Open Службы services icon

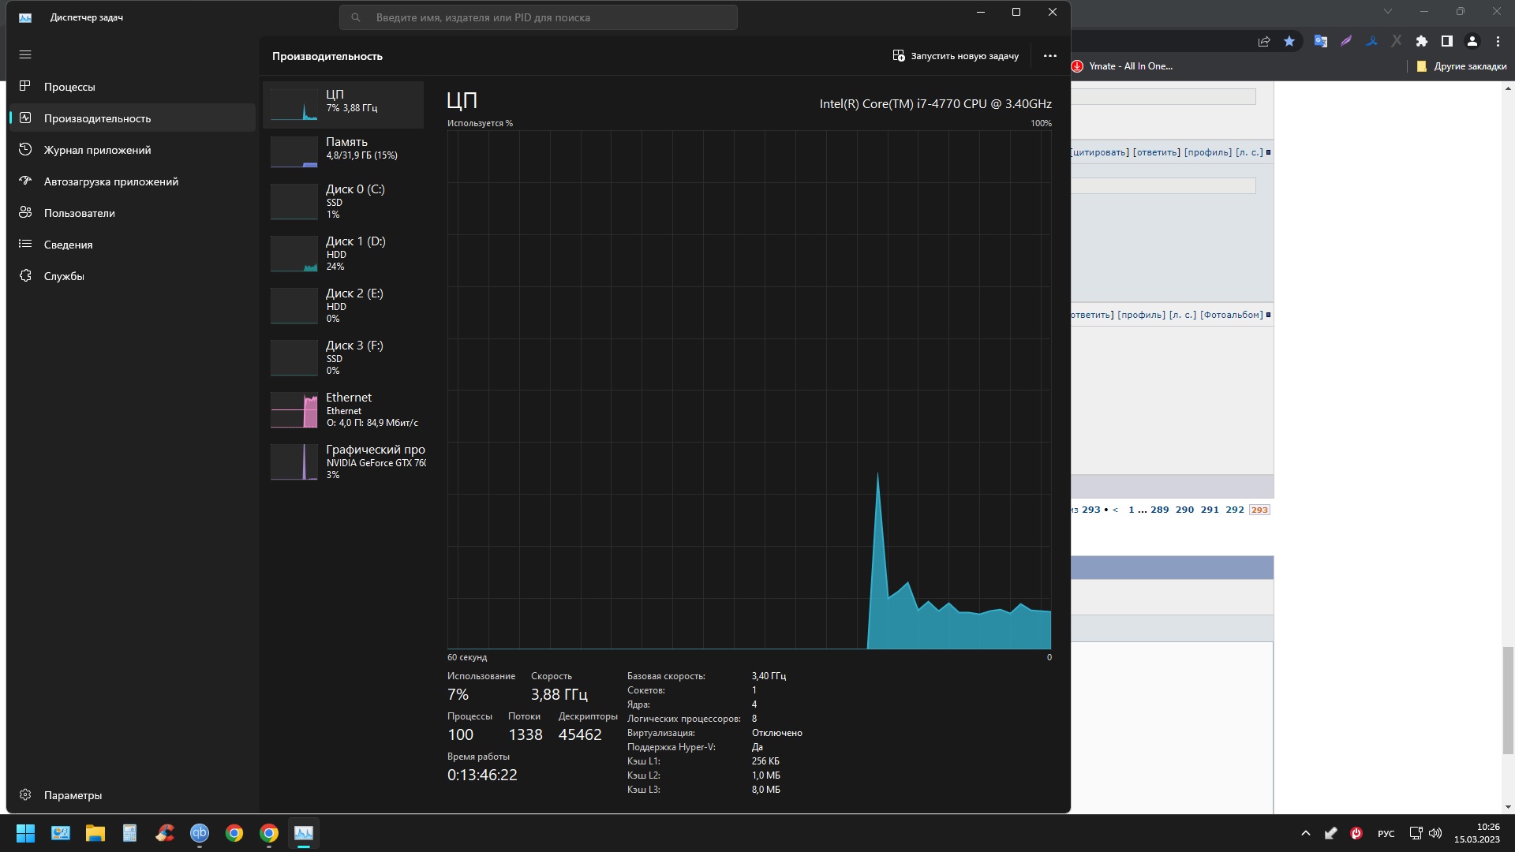(x=25, y=275)
